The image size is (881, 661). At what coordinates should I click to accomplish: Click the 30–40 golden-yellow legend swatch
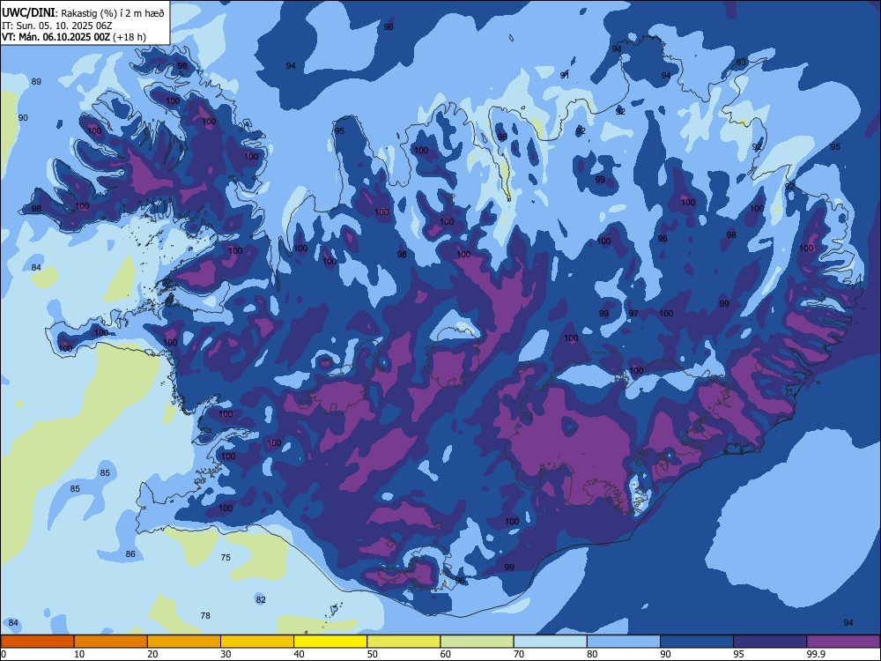click(x=257, y=642)
